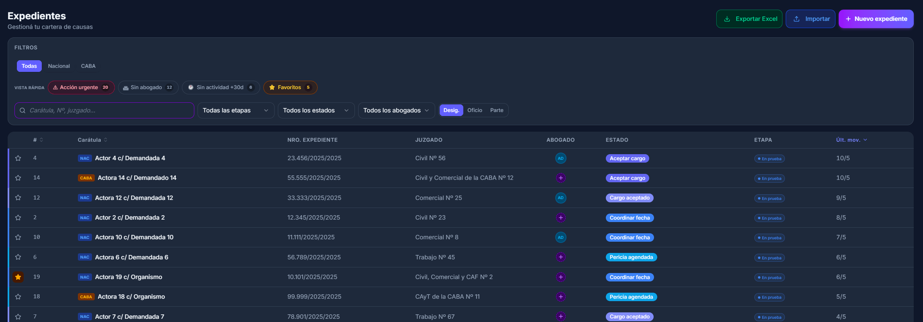Click the warning triangle in Acción urgente

[55, 88]
